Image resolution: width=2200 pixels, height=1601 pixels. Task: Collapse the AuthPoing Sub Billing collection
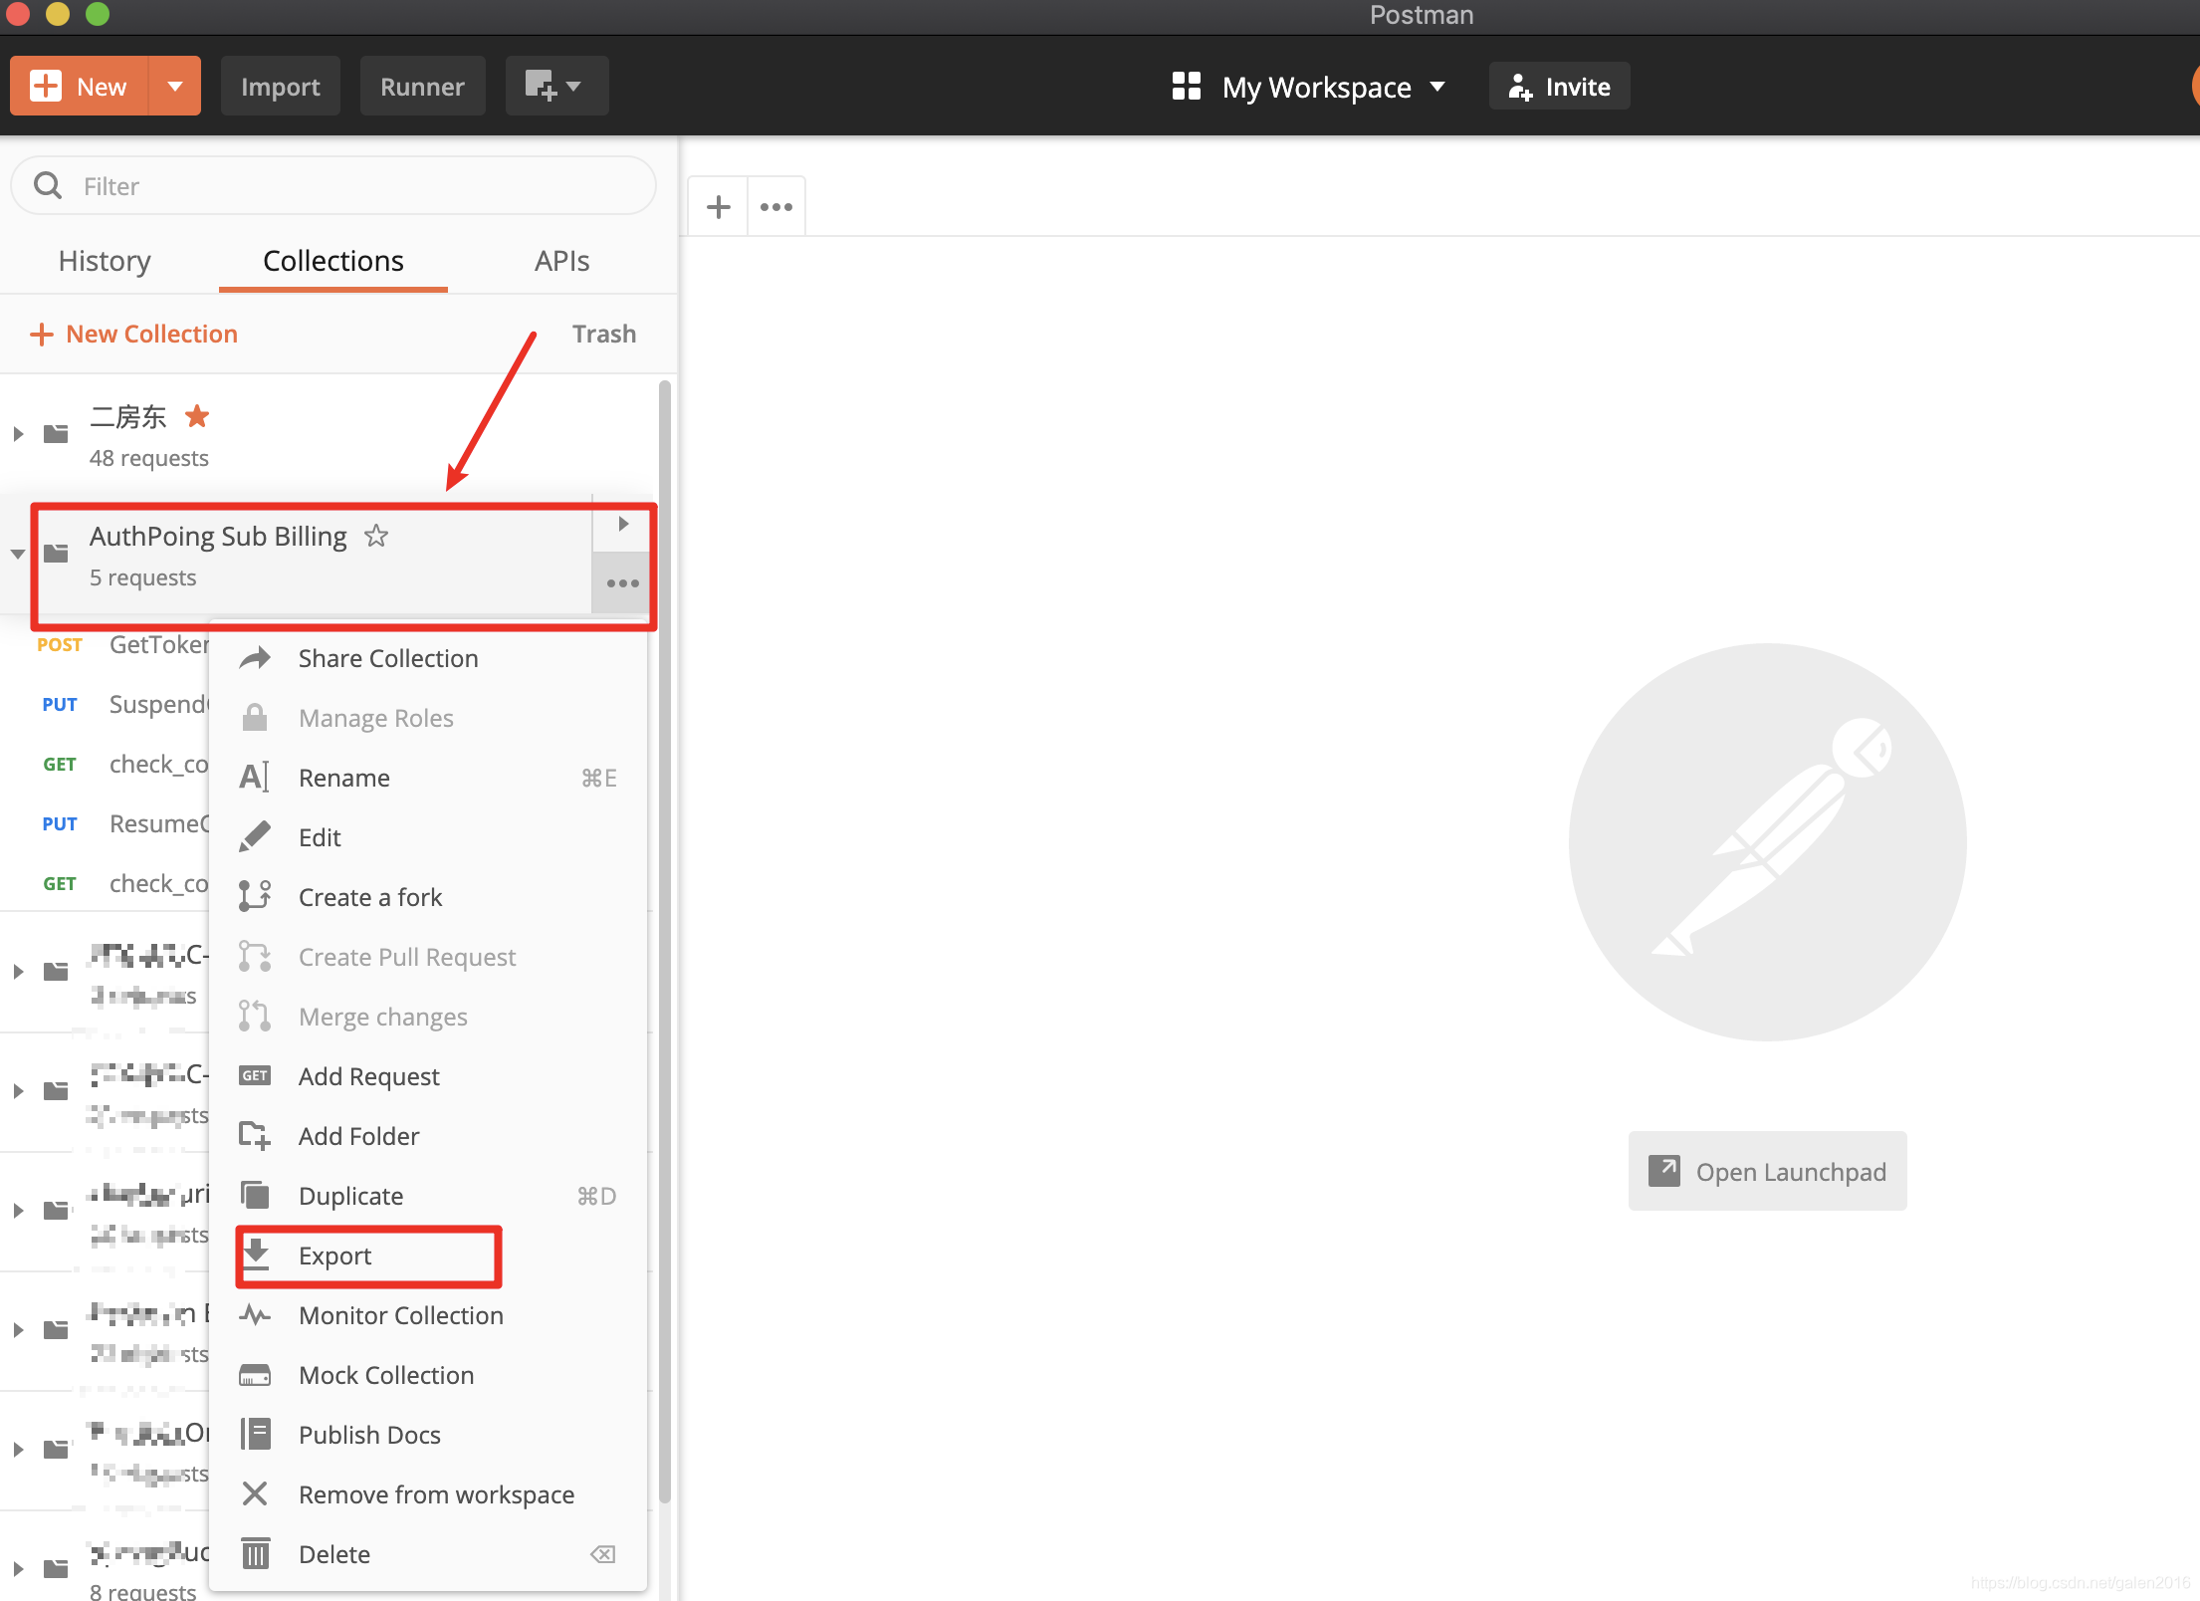click(x=18, y=554)
